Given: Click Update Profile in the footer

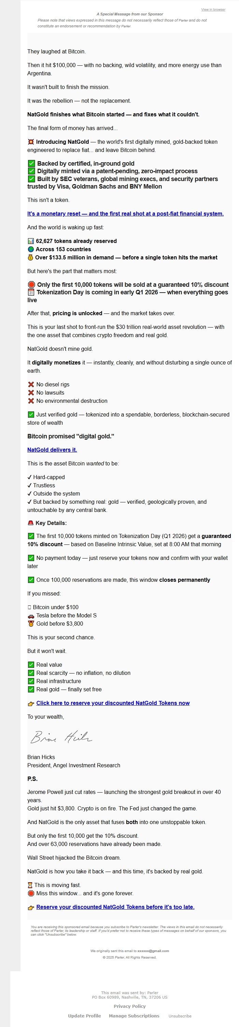Looking at the screenshot, I should coord(84,1016).
